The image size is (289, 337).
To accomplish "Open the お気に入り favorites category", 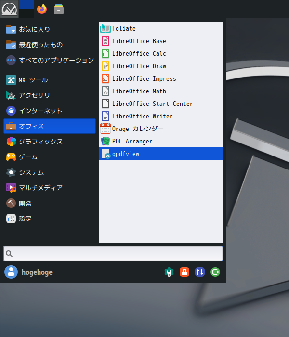I will (x=50, y=29).
